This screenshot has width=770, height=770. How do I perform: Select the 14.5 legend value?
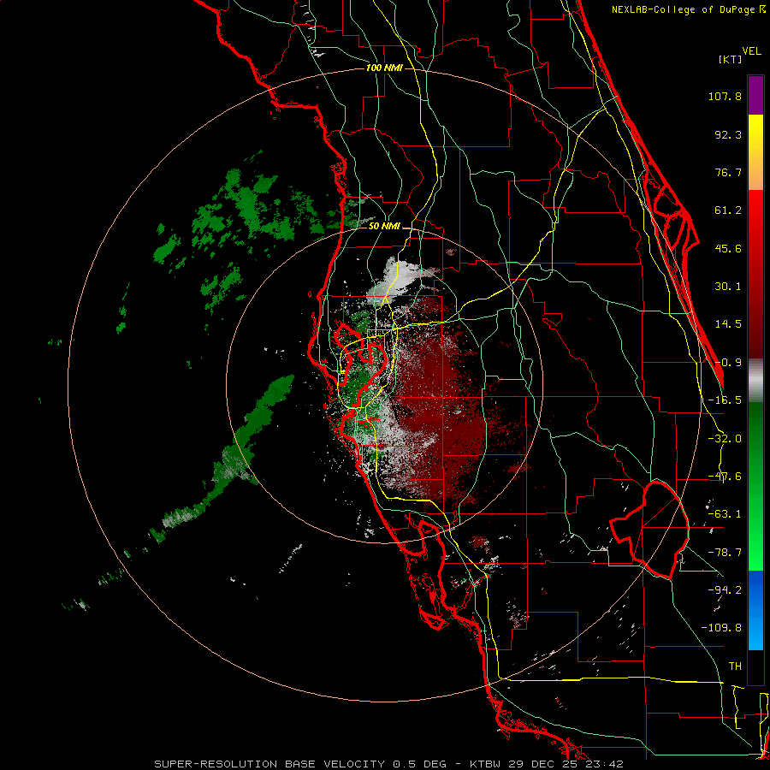coord(728,324)
